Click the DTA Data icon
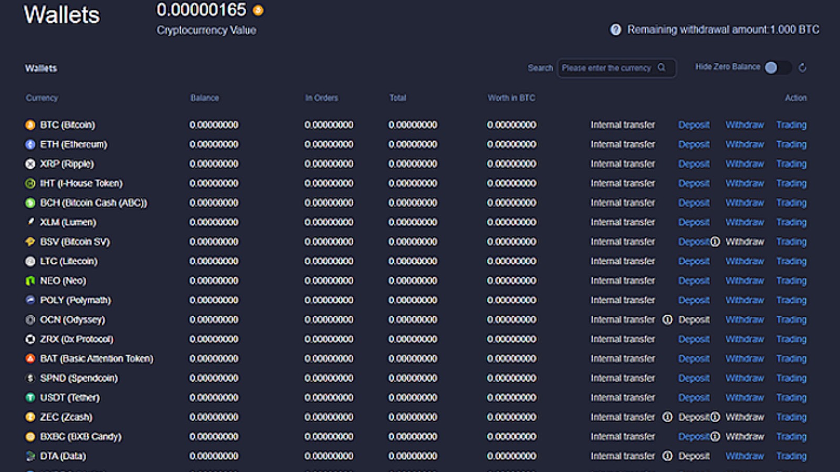 [x=30, y=456]
